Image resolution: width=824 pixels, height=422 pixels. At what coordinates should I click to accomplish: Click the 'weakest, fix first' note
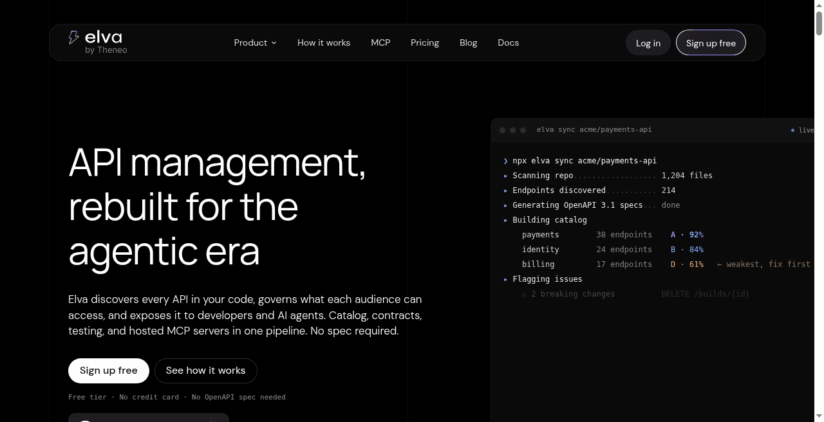point(763,264)
